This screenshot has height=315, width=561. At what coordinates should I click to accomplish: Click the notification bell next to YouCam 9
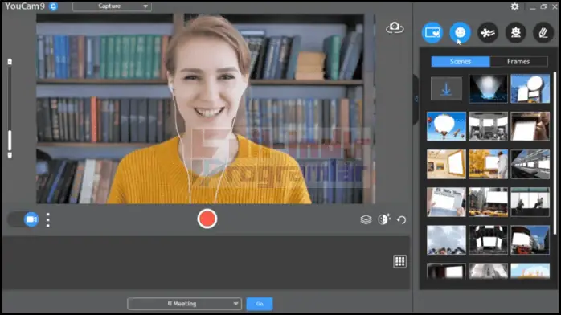pyautogui.click(x=53, y=6)
